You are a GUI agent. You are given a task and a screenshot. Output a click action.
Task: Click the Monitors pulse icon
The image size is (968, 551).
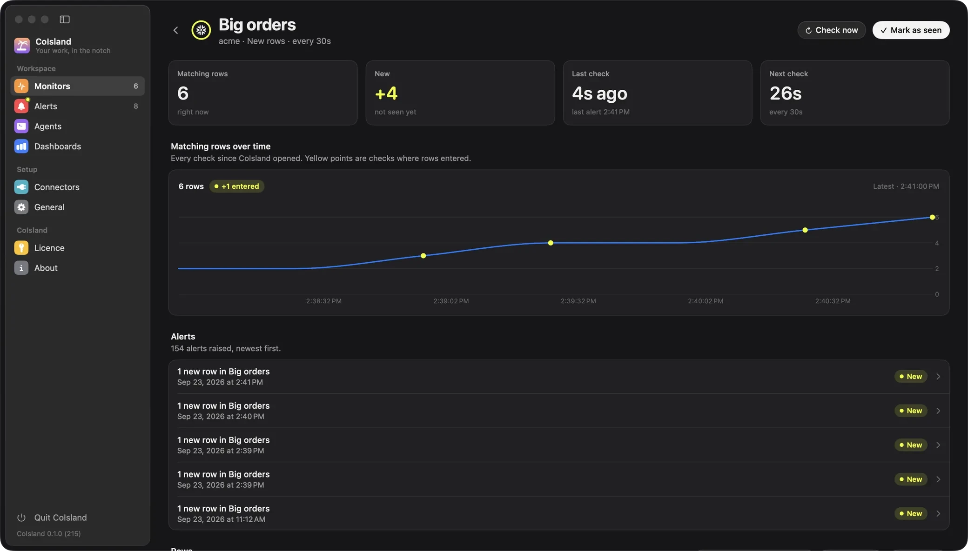click(21, 86)
